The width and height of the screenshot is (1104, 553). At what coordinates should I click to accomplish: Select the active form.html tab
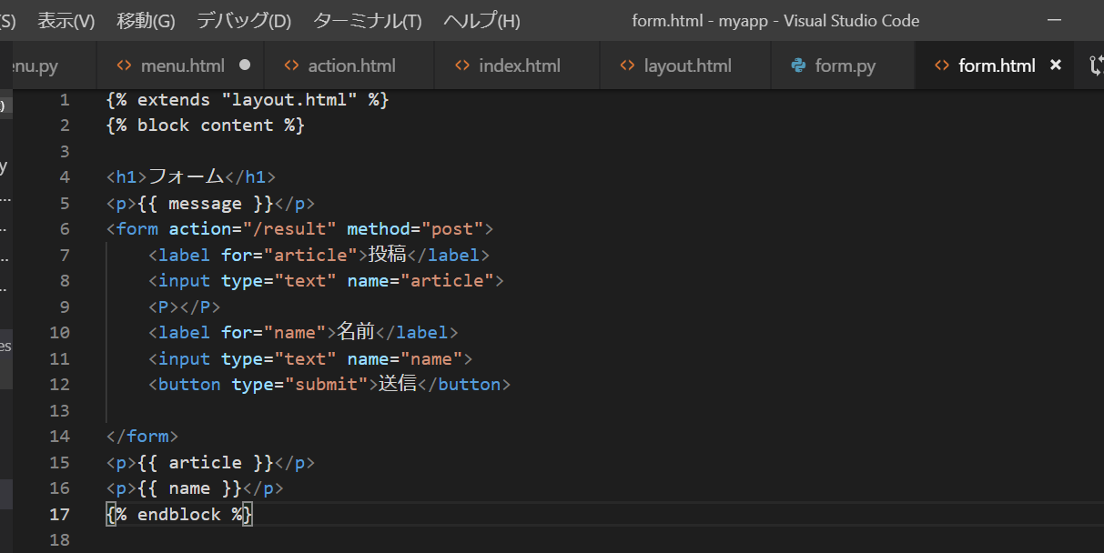(994, 65)
